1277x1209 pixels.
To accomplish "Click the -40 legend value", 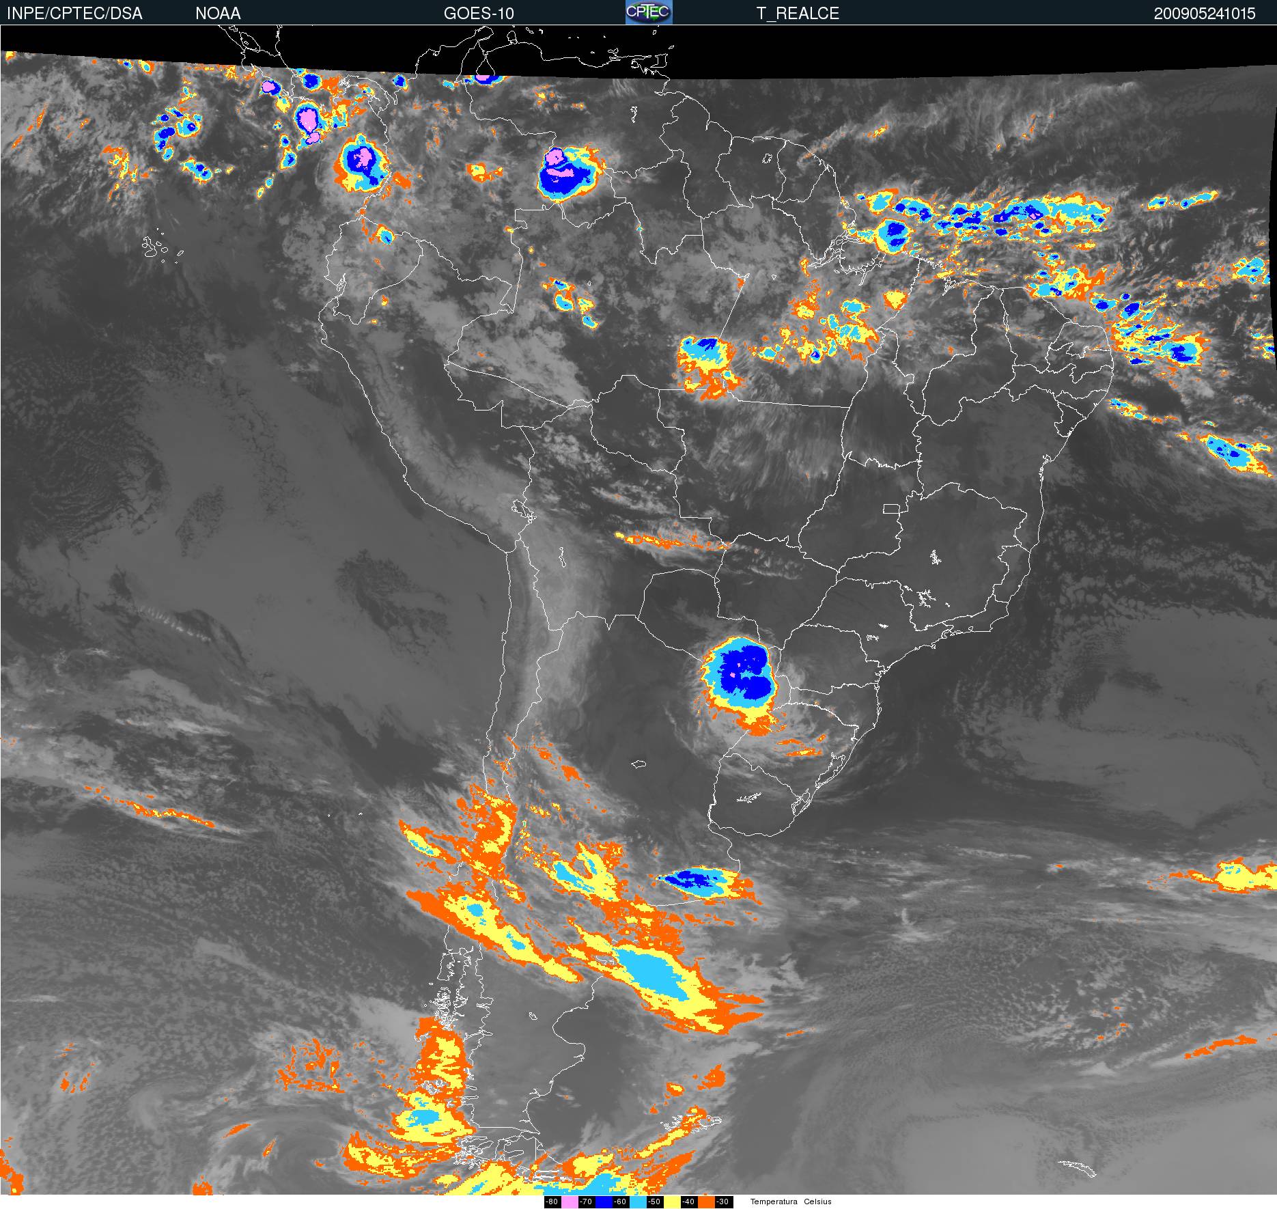I will pos(689,1202).
